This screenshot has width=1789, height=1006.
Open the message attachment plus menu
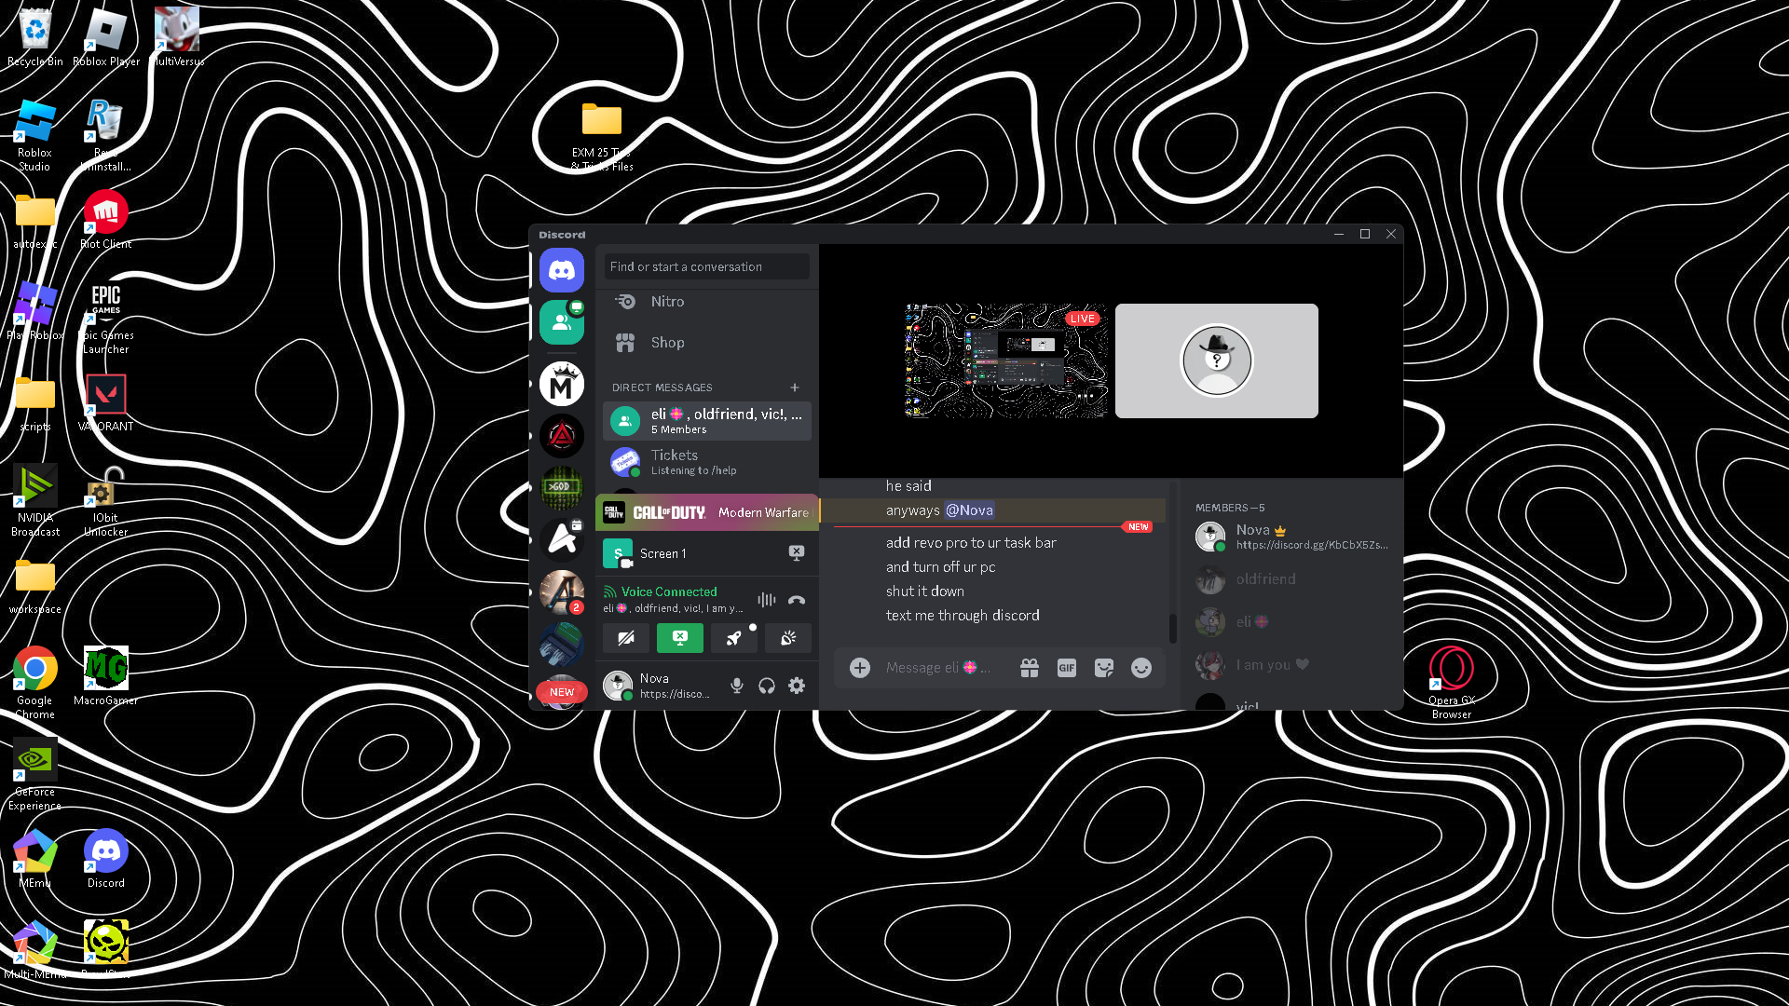(x=859, y=668)
